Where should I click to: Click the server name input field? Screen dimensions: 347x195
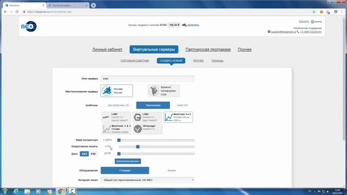tap(147, 79)
